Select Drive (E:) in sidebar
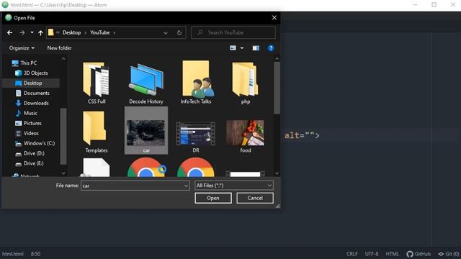 33,163
